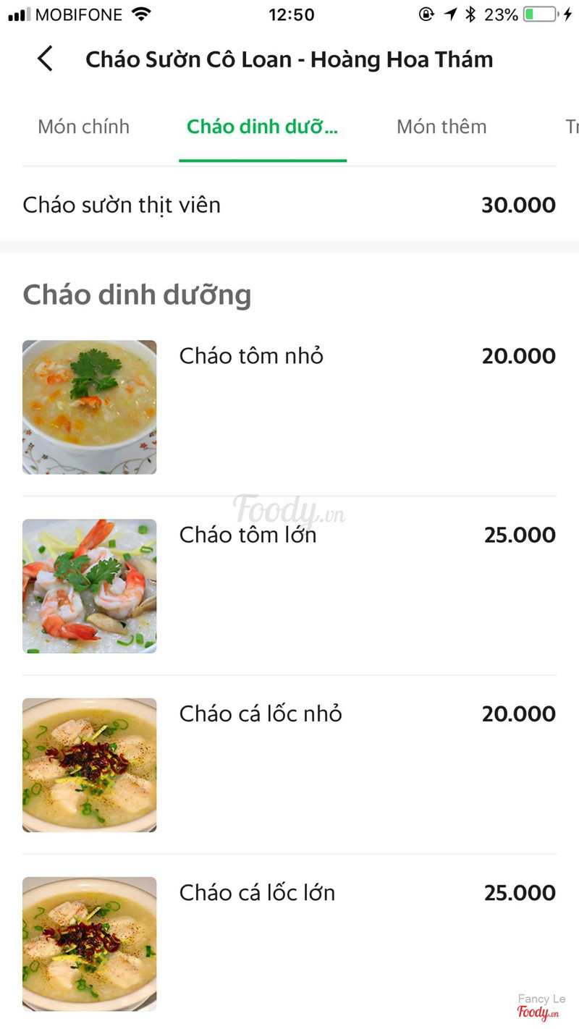This screenshot has width=579, height=1029.
Task: Select the Cháo sườn thịt viên item
Action: (122, 206)
